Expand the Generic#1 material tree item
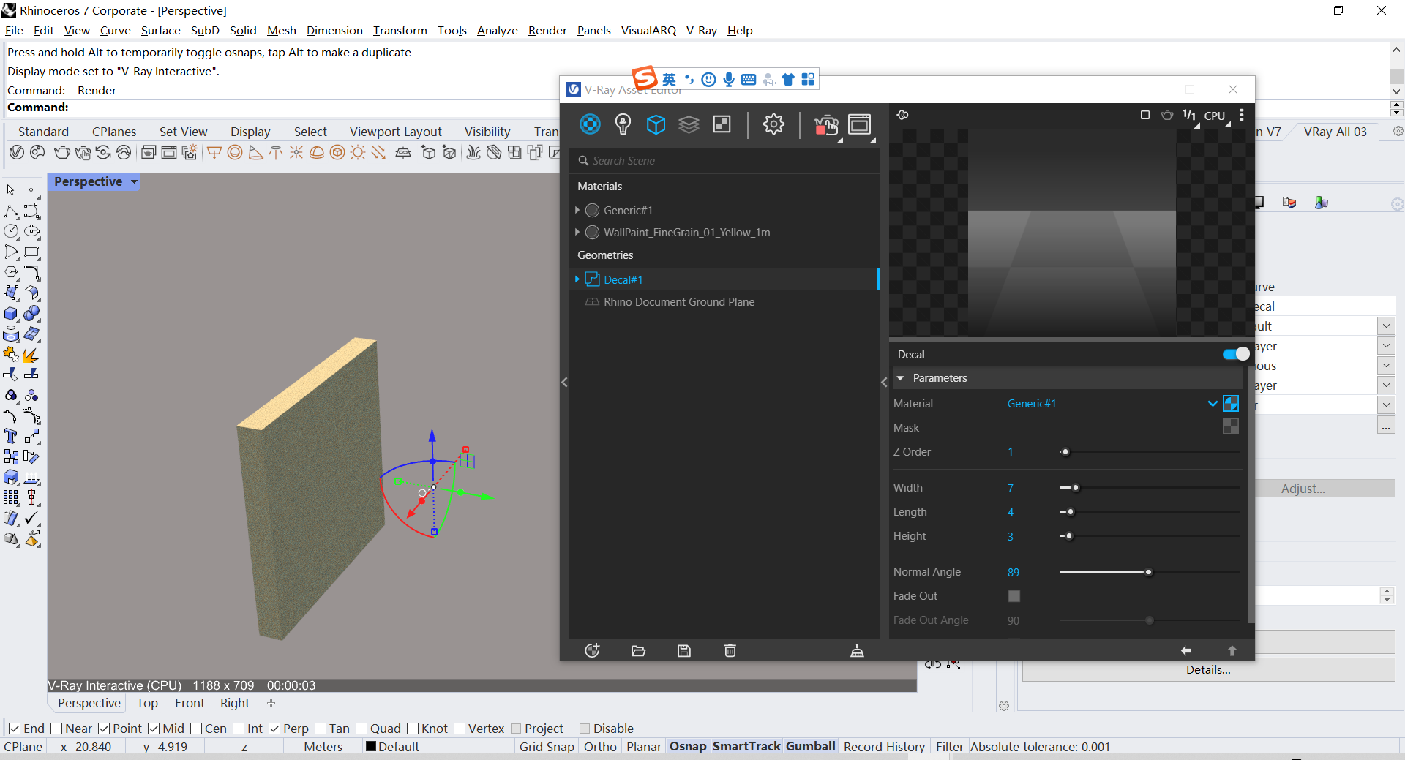 (x=577, y=210)
